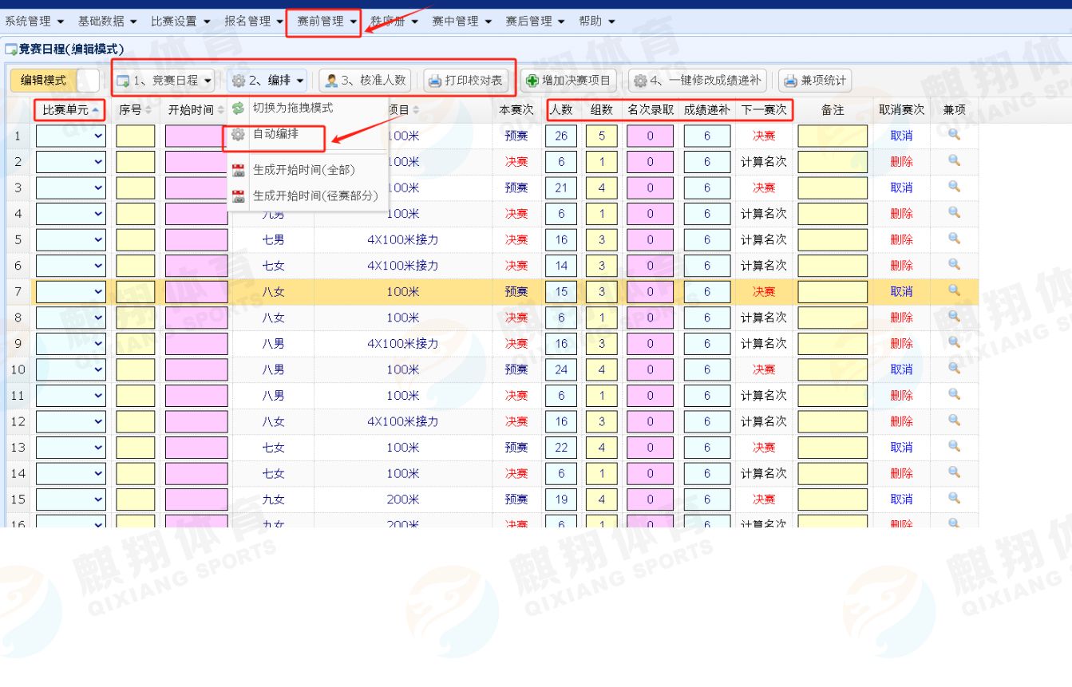The height and width of the screenshot is (687, 1072).
Task: Click the printer icon on 打印校对表
Action: pos(435,81)
